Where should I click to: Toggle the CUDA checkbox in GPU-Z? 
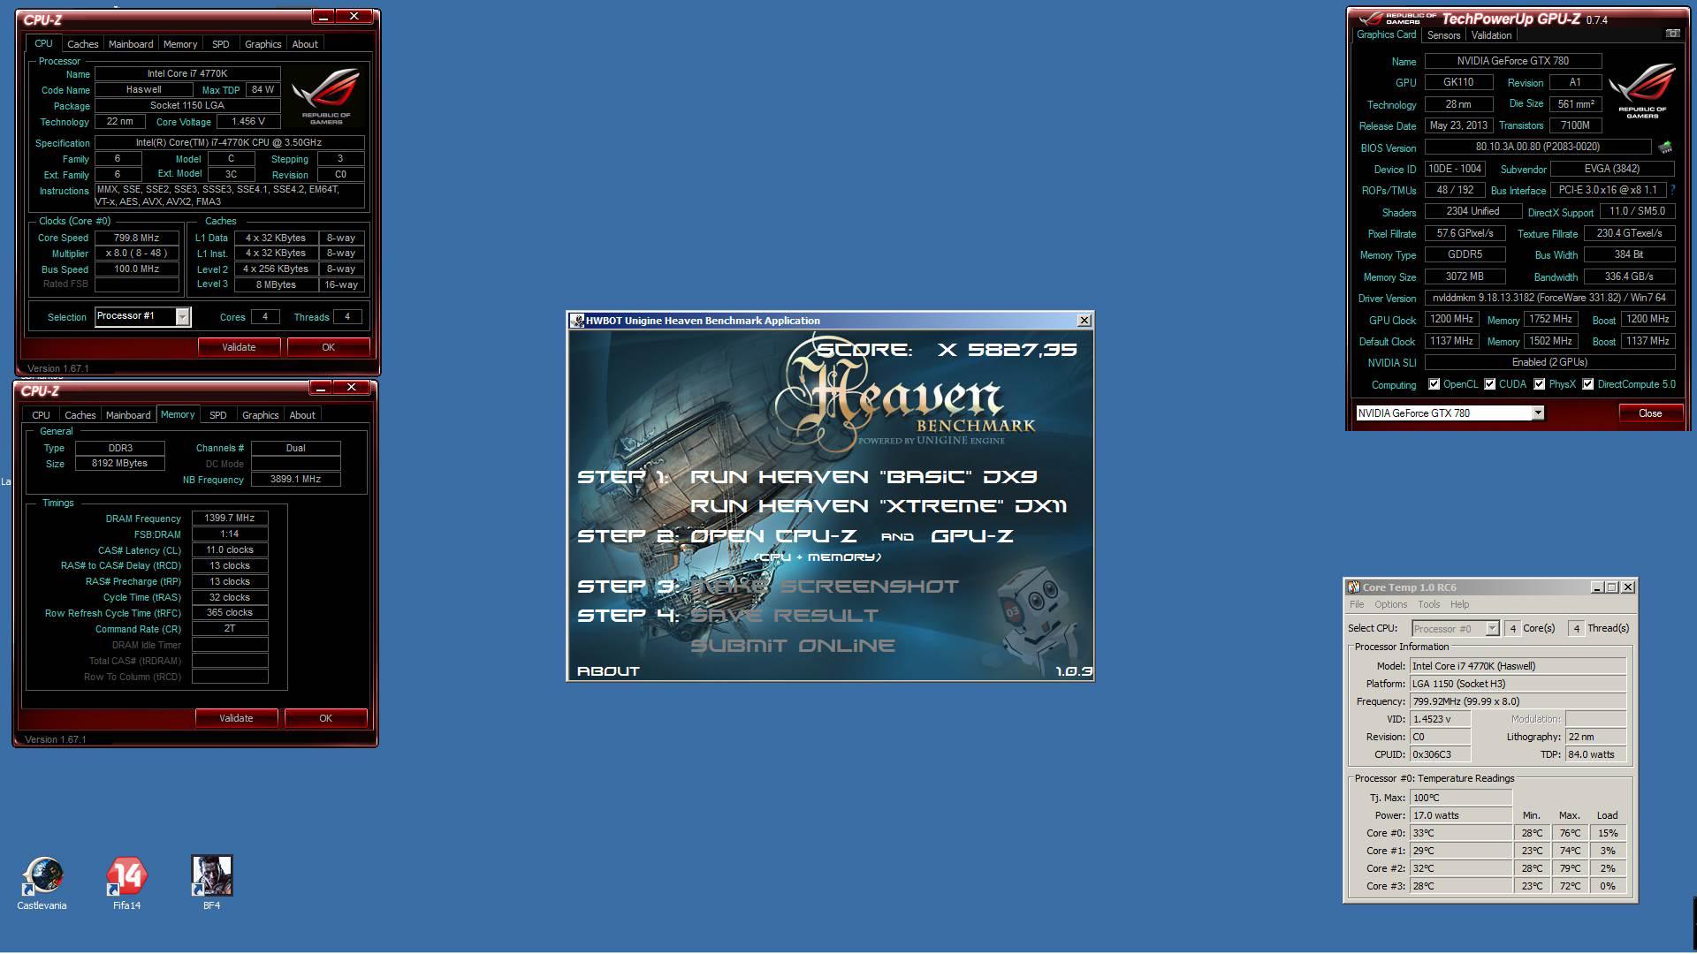coord(1490,384)
